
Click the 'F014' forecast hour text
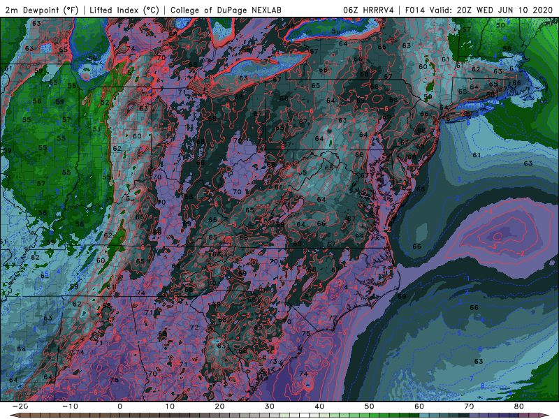pos(414,10)
